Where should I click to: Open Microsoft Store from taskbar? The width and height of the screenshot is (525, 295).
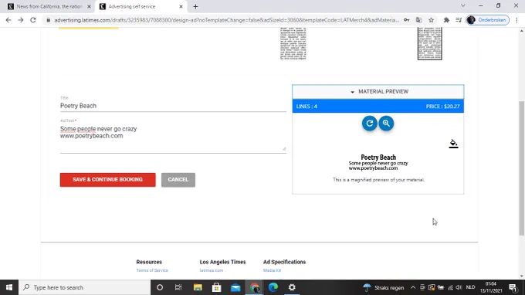tap(216, 287)
